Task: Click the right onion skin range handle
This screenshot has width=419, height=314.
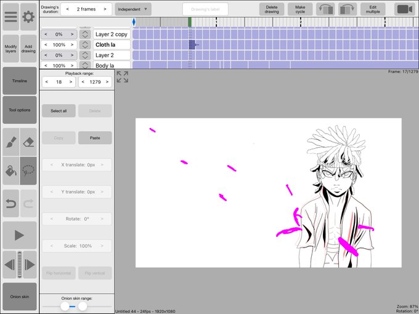Action: point(83,306)
